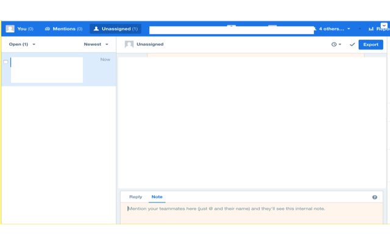The height and width of the screenshot is (244, 390).
Task: Open the You (0) inbox
Action: click(x=19, y=29)
